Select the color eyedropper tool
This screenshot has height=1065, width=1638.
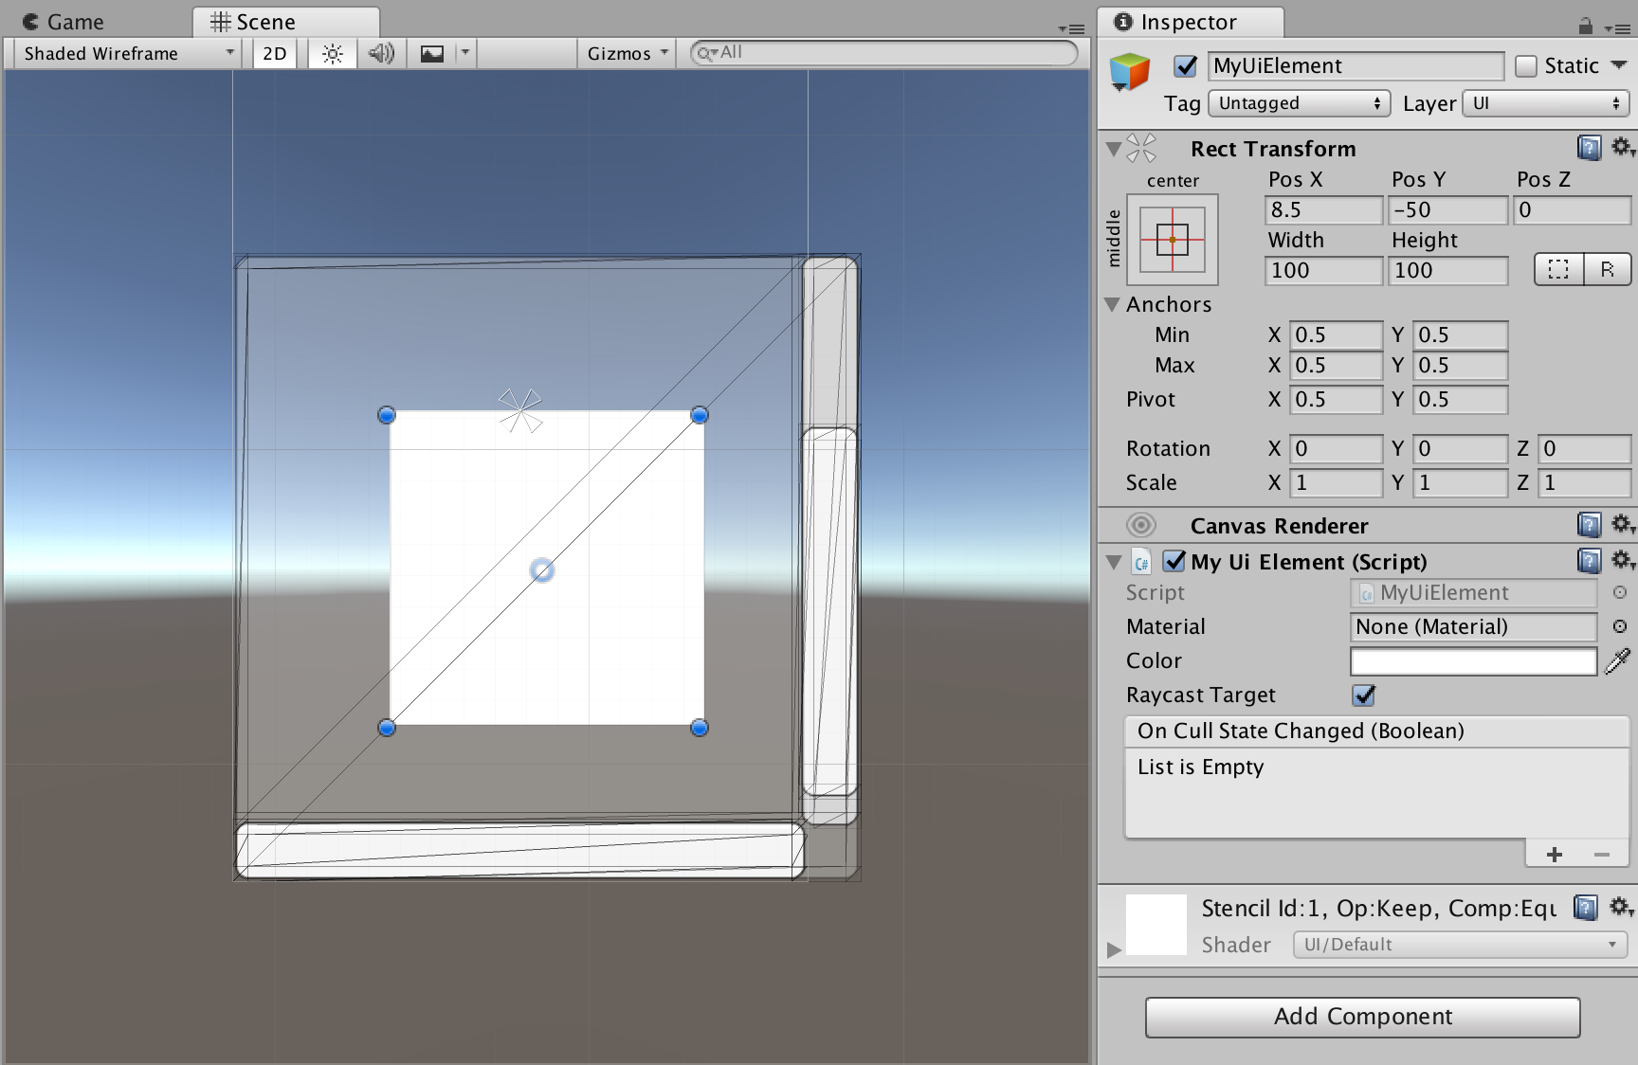1617,661
